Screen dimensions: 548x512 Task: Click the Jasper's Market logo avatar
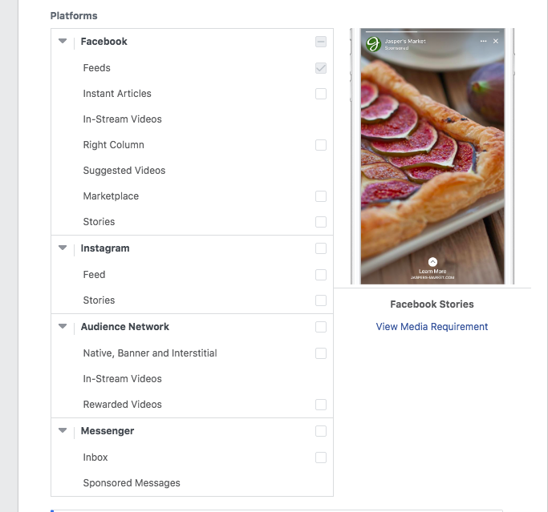click(x=373, y=44)
